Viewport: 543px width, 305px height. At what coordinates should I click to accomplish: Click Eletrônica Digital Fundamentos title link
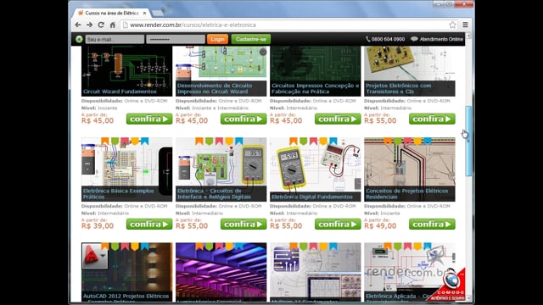click(x=312, y=197)
